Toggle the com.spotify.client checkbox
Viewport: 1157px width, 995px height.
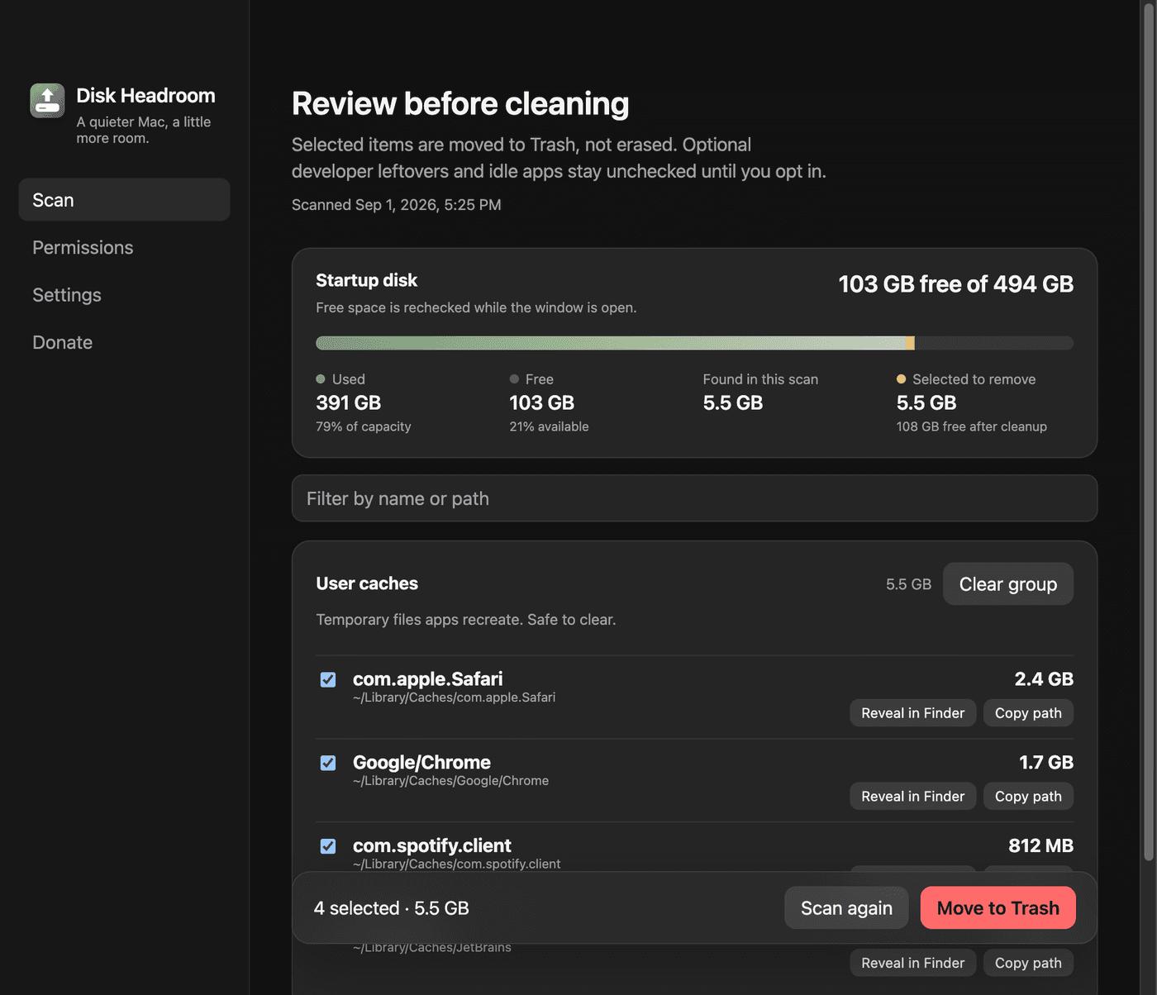tap(328, 846)
